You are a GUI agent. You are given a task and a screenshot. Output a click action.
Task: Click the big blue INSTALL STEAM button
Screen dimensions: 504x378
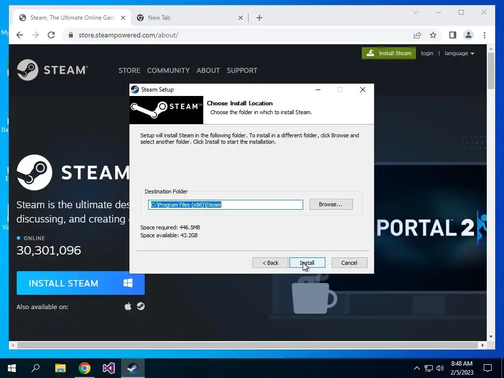click(x=80, y=283)
